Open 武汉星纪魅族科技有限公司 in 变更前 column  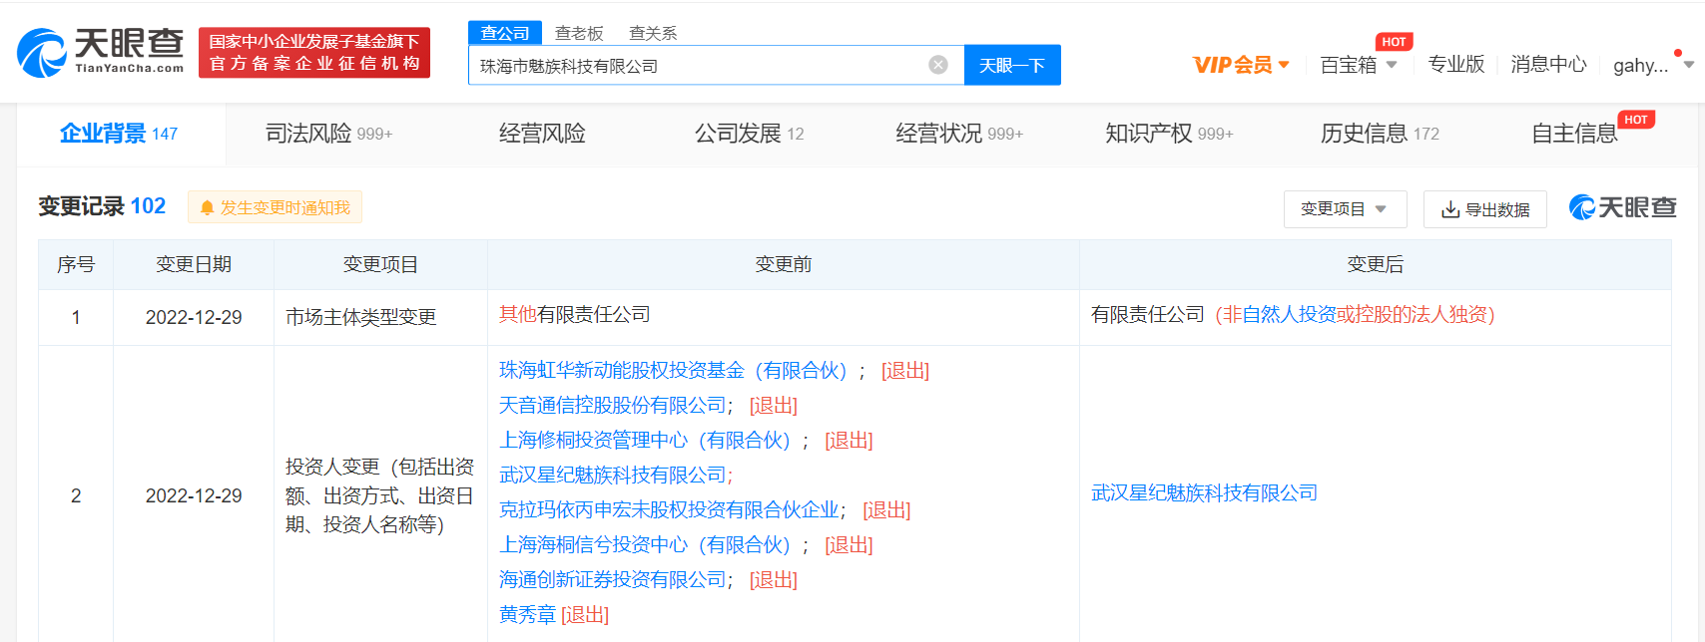(613, 476)
